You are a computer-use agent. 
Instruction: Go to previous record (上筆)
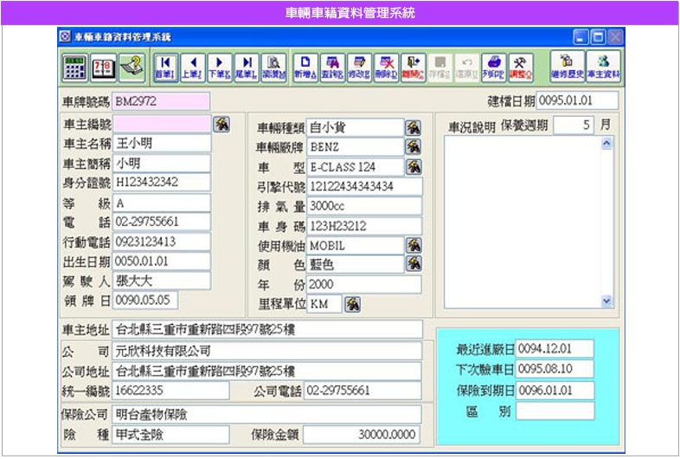(192, 65)
